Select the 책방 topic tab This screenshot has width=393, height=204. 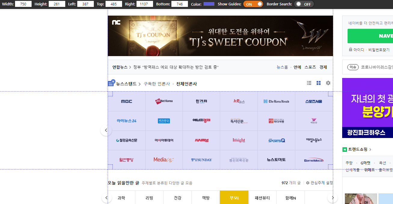click(206, 198)
